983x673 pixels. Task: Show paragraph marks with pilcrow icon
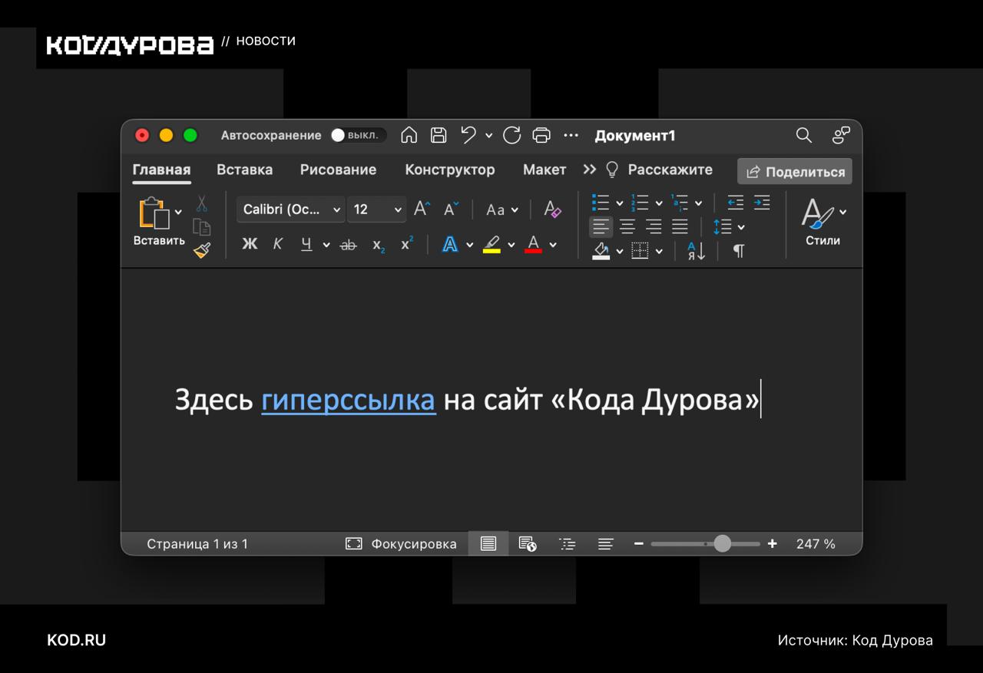pyautogui.click(x=738, y=251)
